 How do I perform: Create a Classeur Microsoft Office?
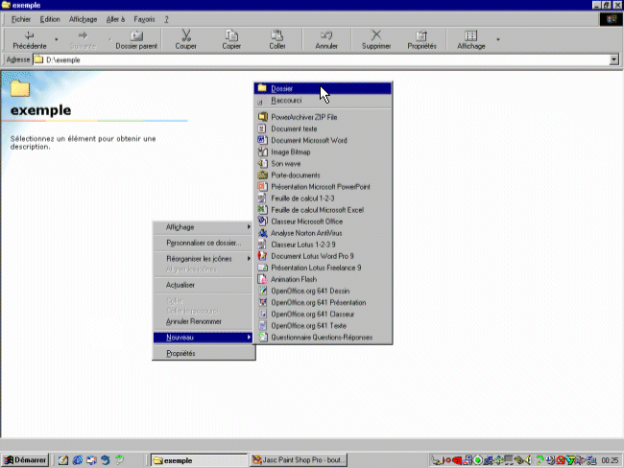[x=323, y=222]
